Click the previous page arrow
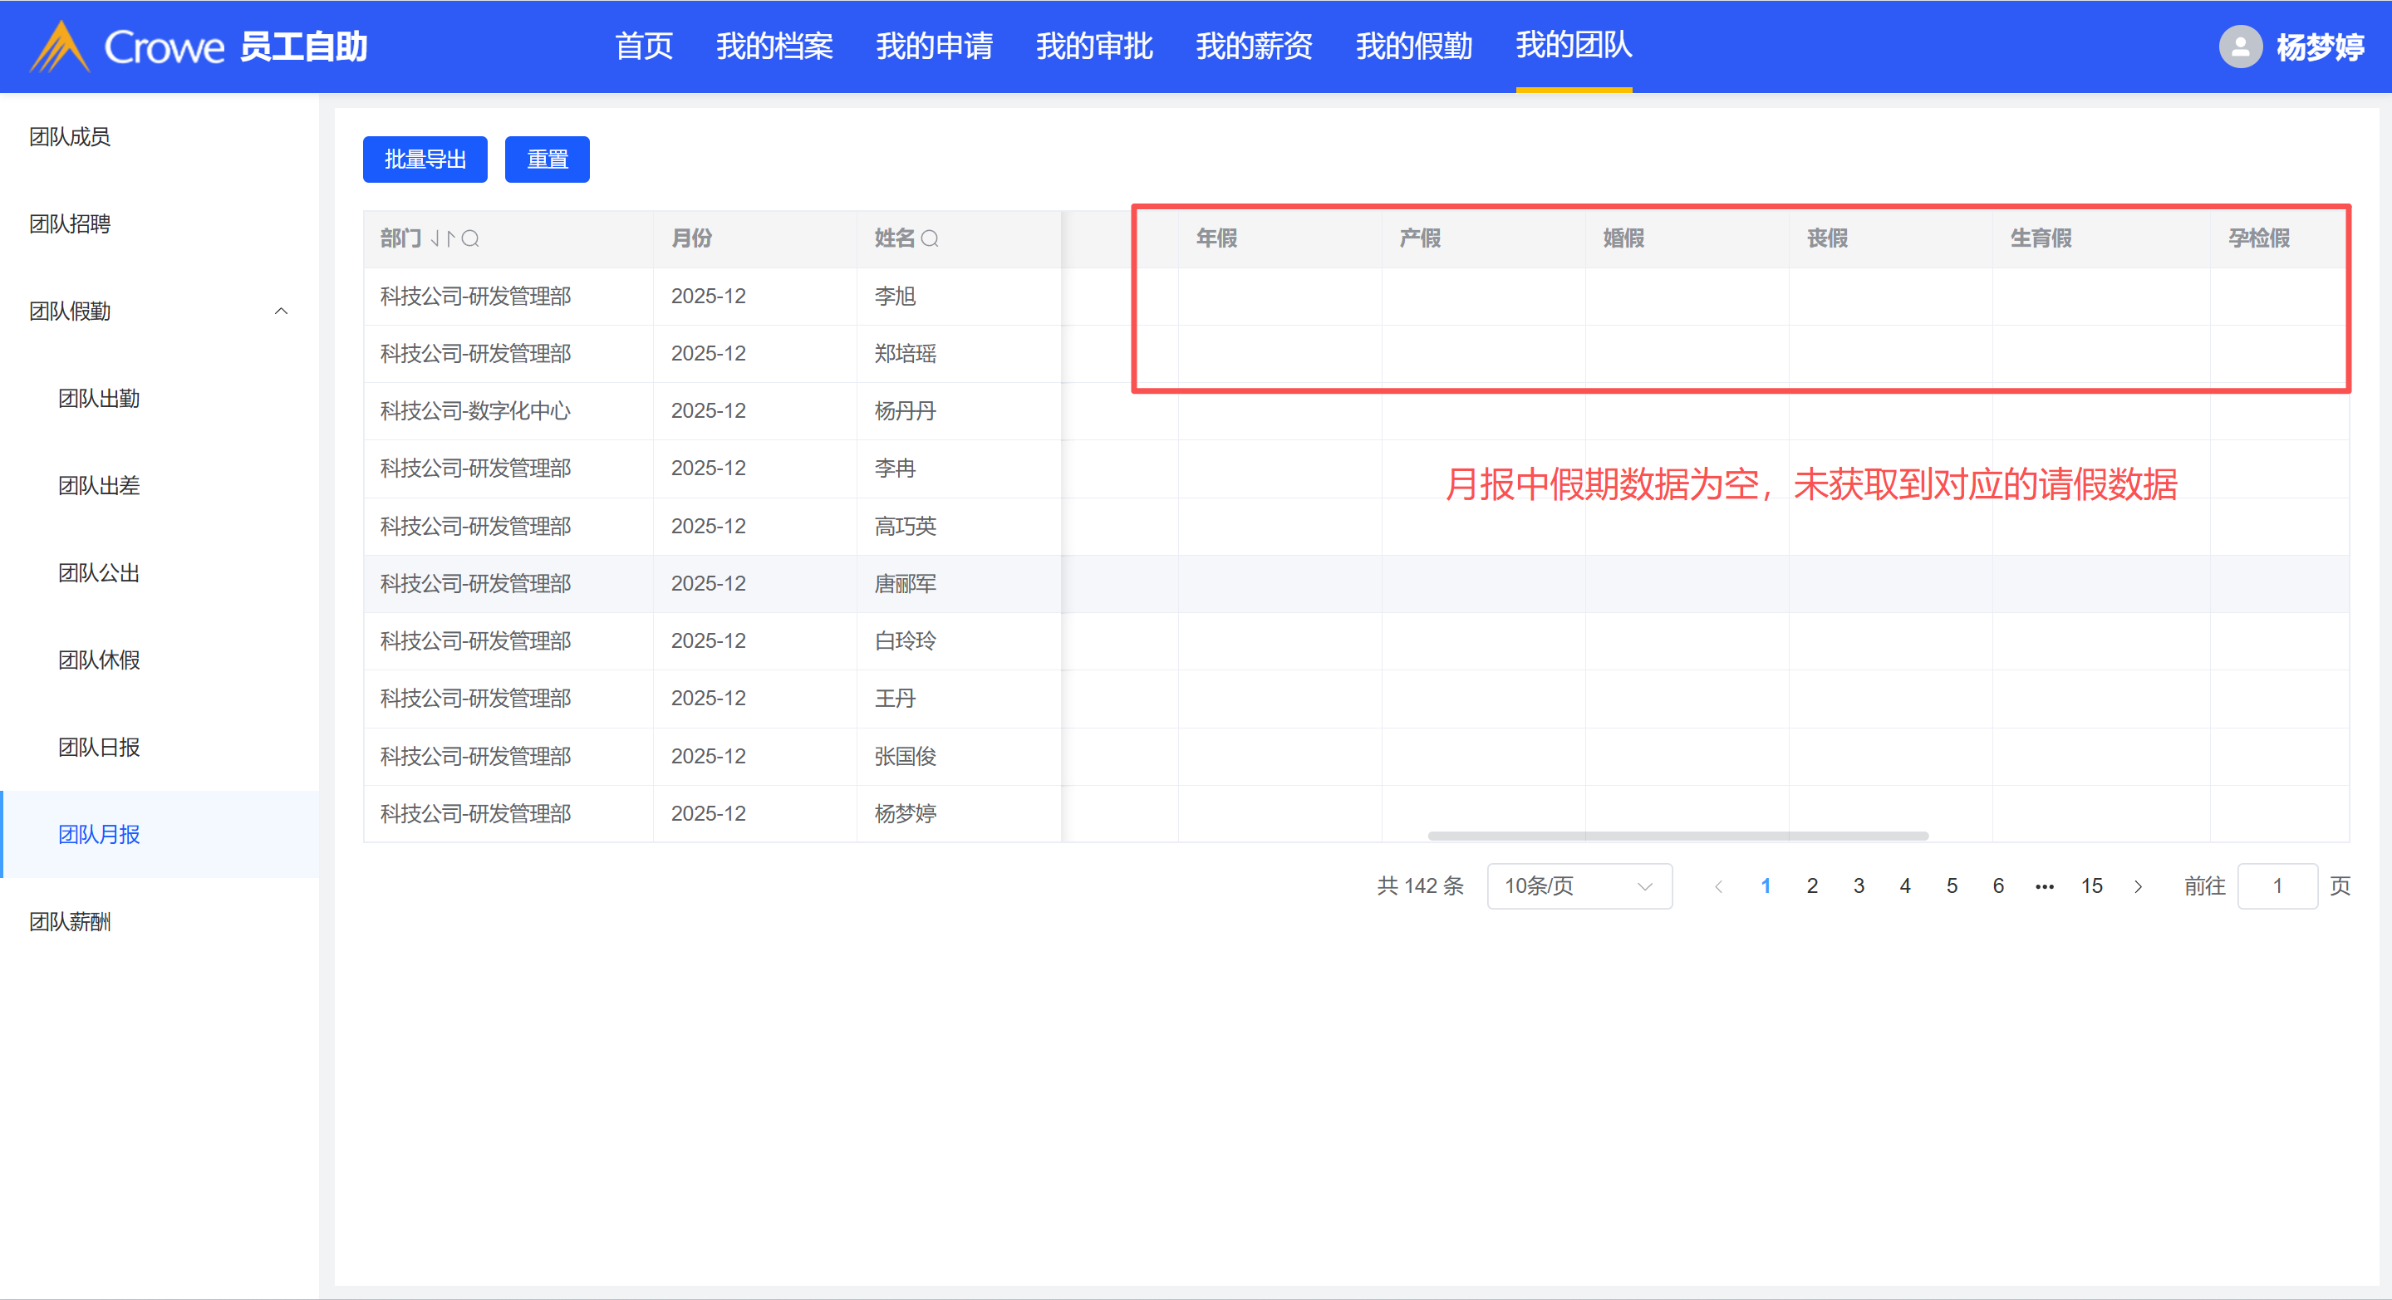 click(x=1719, y=887)
